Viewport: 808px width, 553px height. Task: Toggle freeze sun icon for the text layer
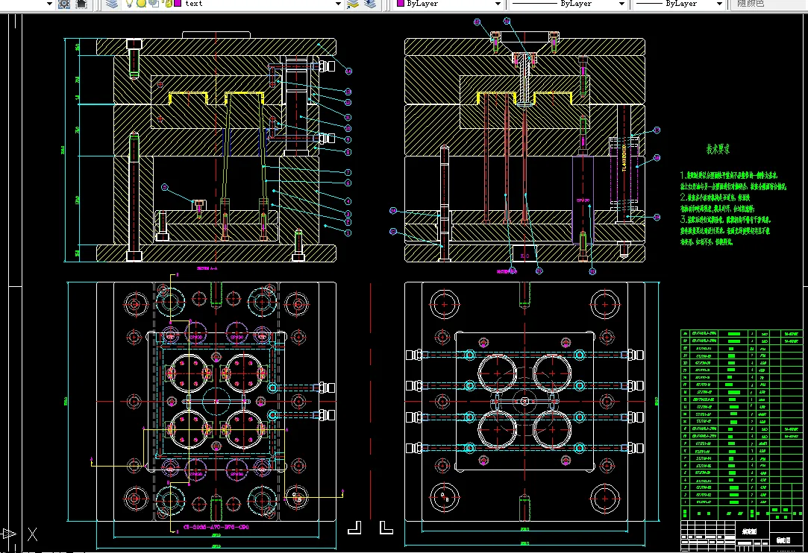(140, 4)
